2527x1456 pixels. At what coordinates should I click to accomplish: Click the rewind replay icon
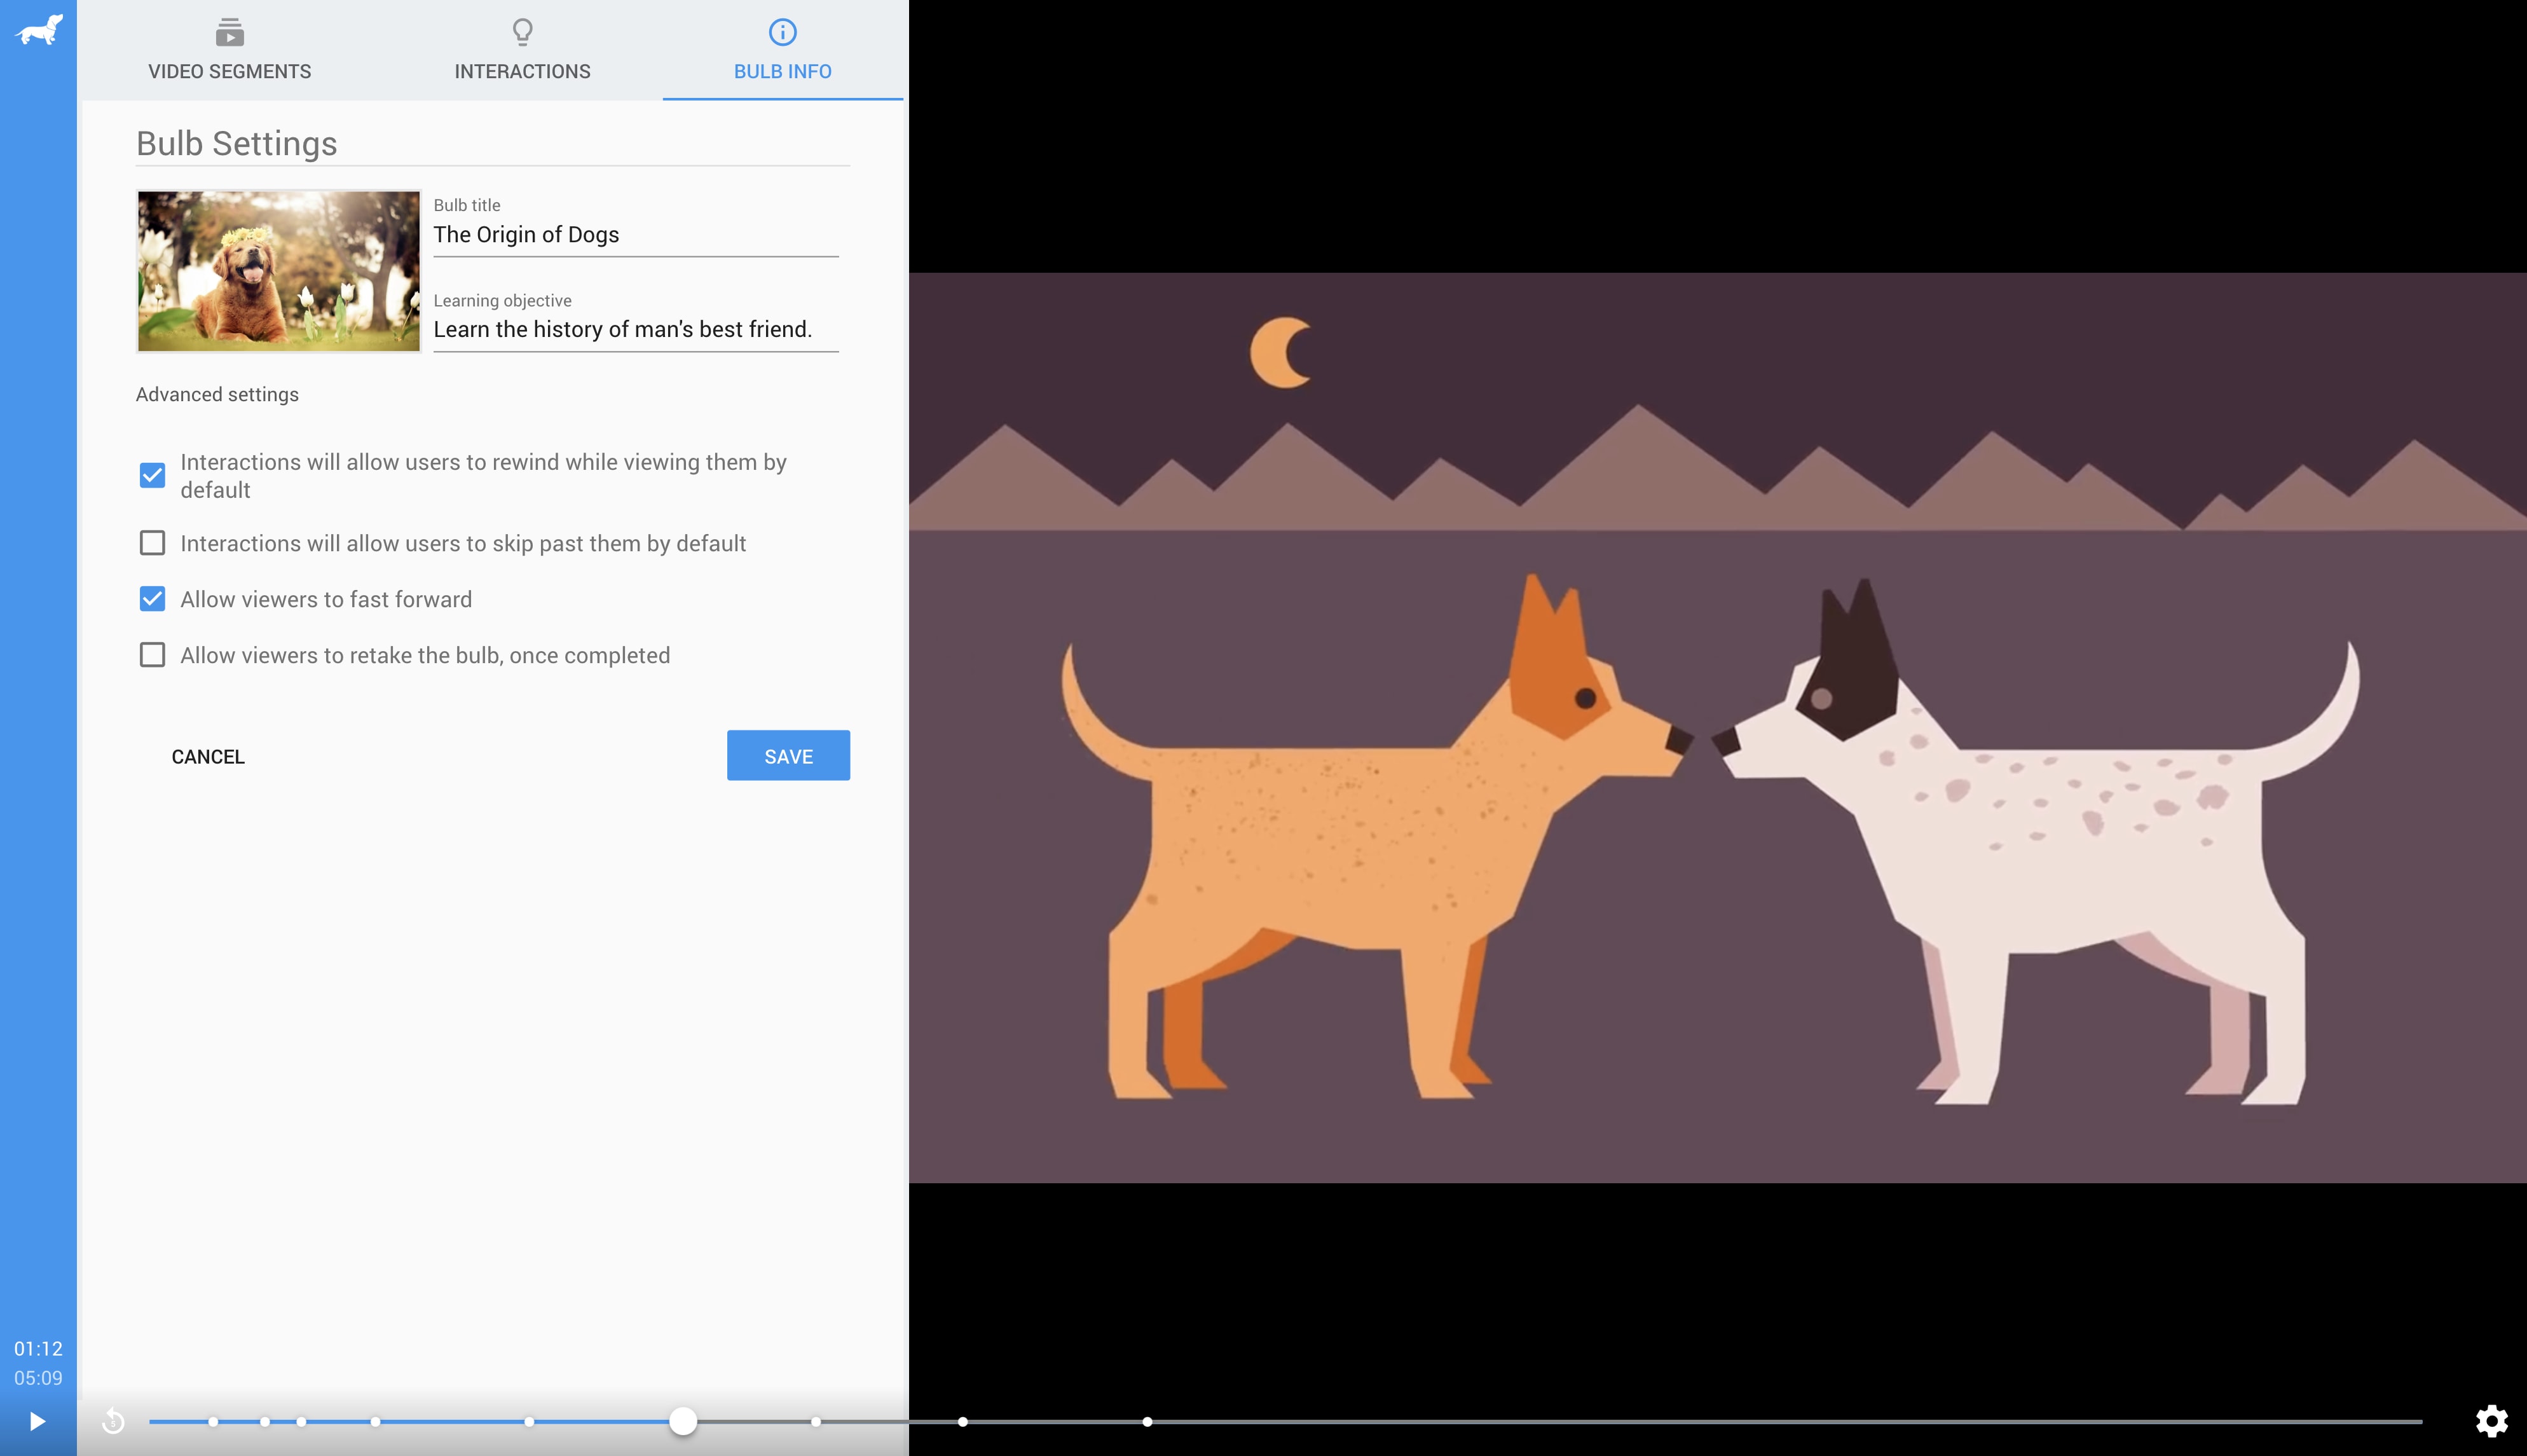(114, 1420)
